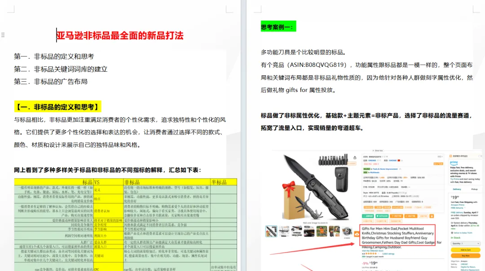Click the '特点' row label in the table
Image resolution: width=485 pixels, height=271 pixels.
(x=97, y=199)
